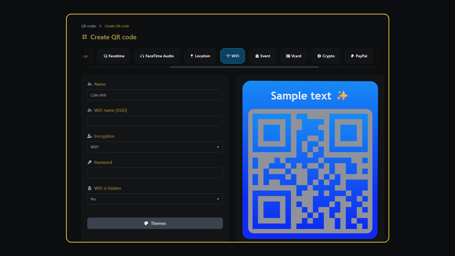The width and height of the screenshot is (455, 256).
Task: Click the headset icon on Facetime tab
Action: tap(106, 56)
